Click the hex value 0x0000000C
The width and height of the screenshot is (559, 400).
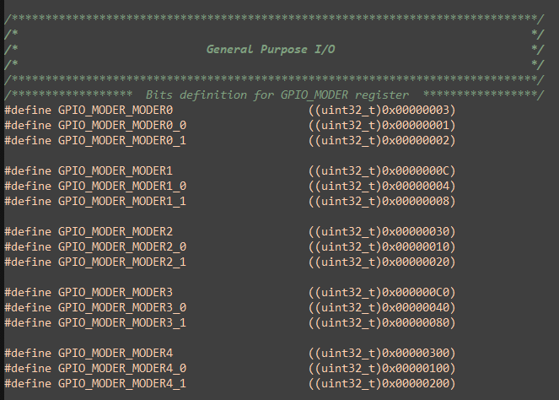(x=416, y=171)
